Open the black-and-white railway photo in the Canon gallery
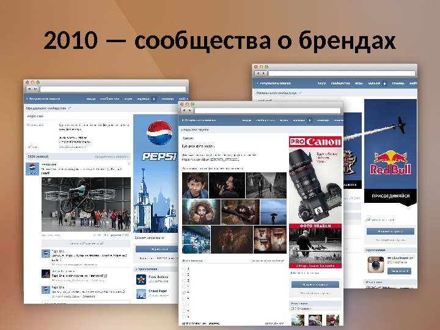Viewport: 440px width, 330px height. coord(266,186)
